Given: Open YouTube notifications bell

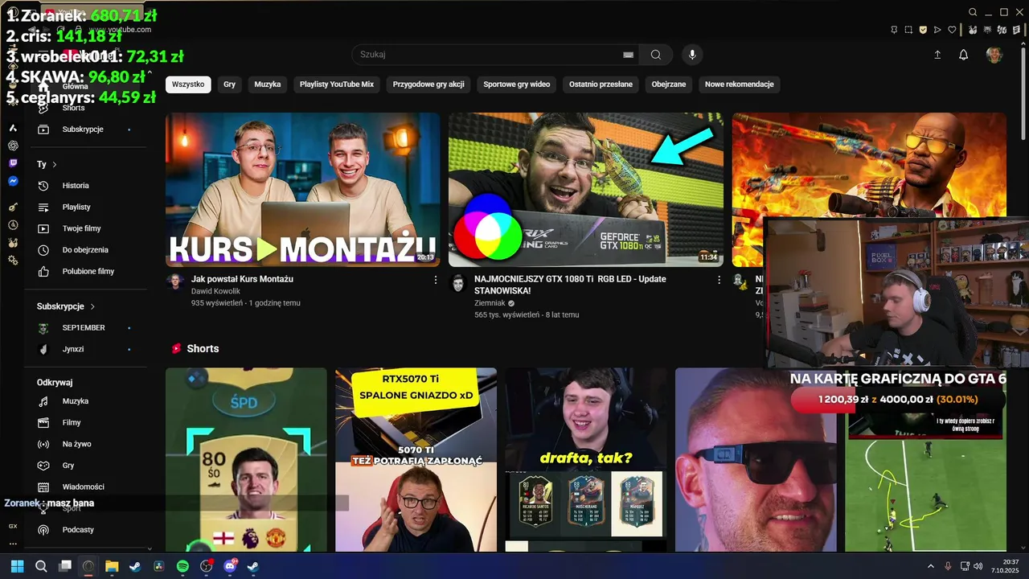Looking at the screenshot, I should tap(963, 55).
